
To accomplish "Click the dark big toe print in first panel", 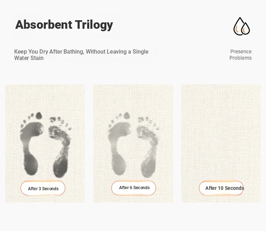I will (39, 115).
